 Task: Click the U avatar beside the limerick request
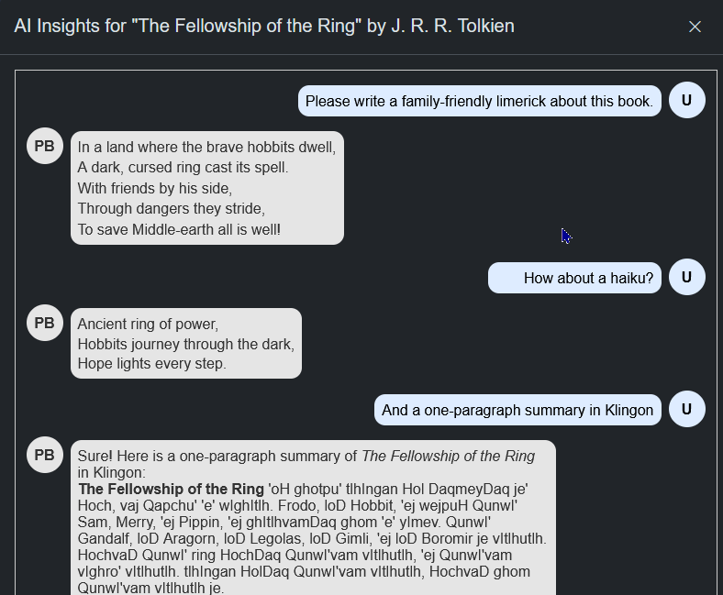[x=686, y=101]
